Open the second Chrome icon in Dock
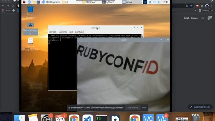Viewport: 215px width, 121px height. click(x=135, y=118)
